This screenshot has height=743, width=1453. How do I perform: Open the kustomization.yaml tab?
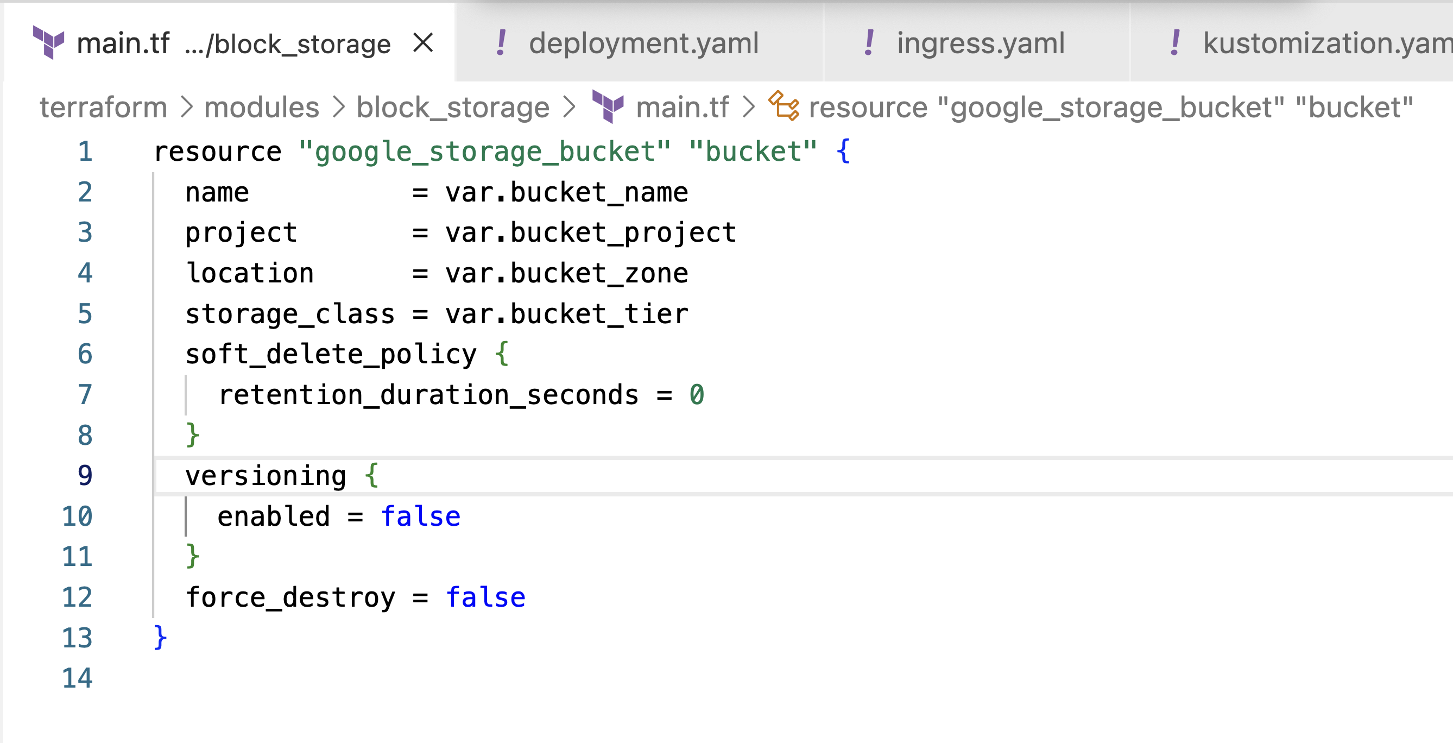click(1325, 43)
